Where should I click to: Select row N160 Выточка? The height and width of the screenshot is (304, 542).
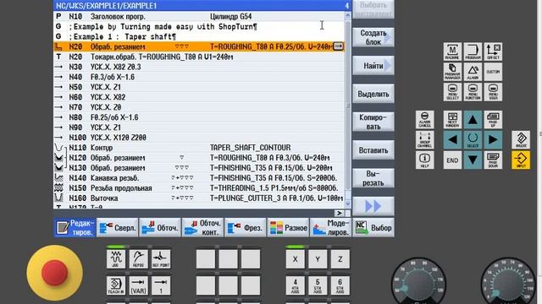click(x=199, y=198)
